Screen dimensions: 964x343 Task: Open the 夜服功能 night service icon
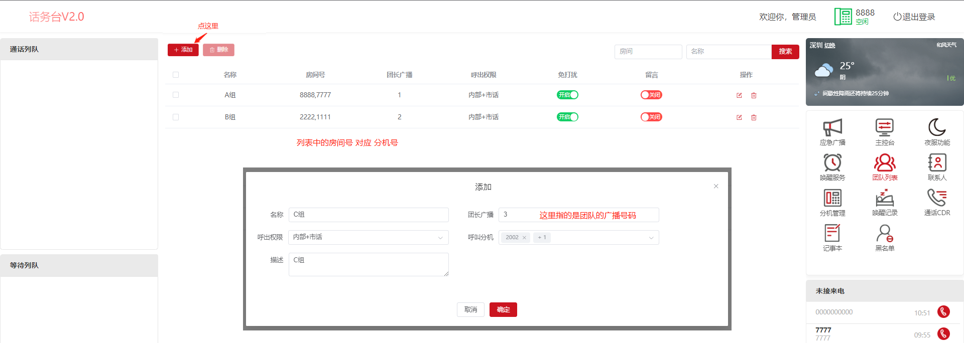coord(937,132)
